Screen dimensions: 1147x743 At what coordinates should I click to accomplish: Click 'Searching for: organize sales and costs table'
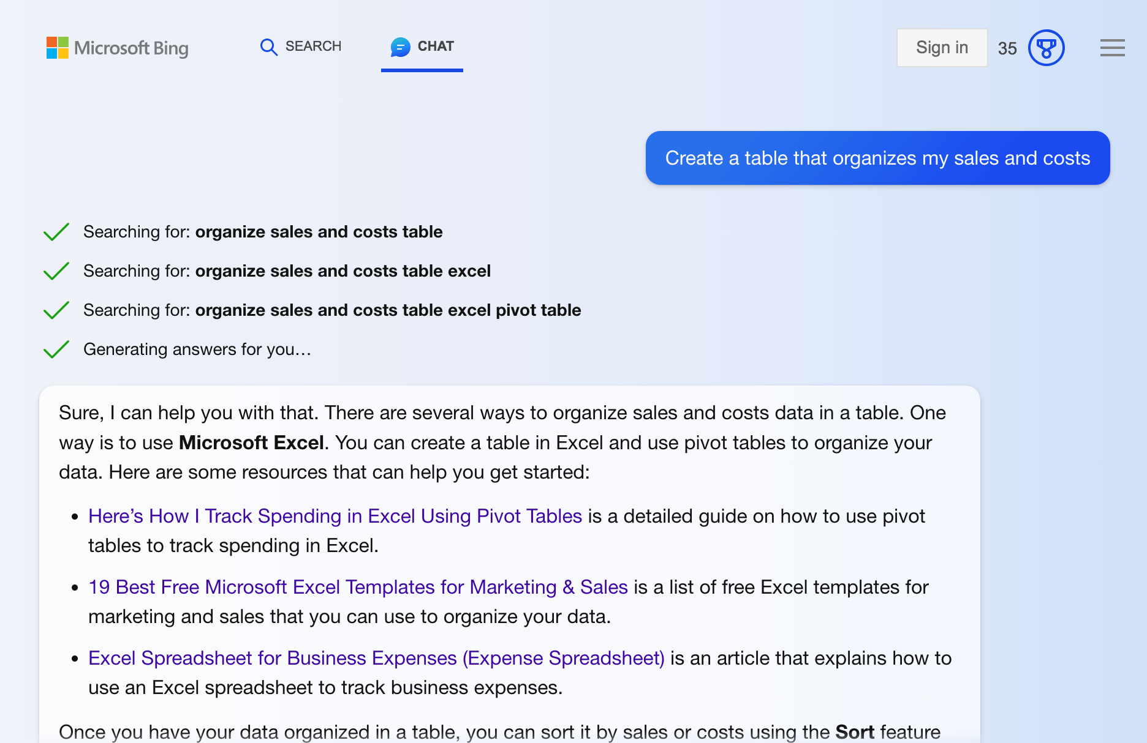[263, 232]
